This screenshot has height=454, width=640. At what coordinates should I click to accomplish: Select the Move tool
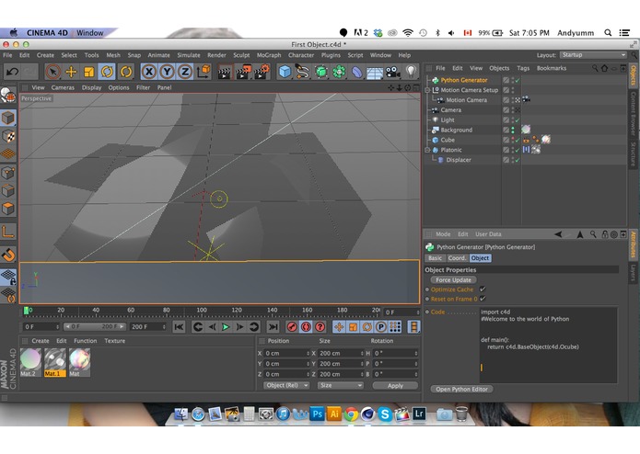coord(71,72)
